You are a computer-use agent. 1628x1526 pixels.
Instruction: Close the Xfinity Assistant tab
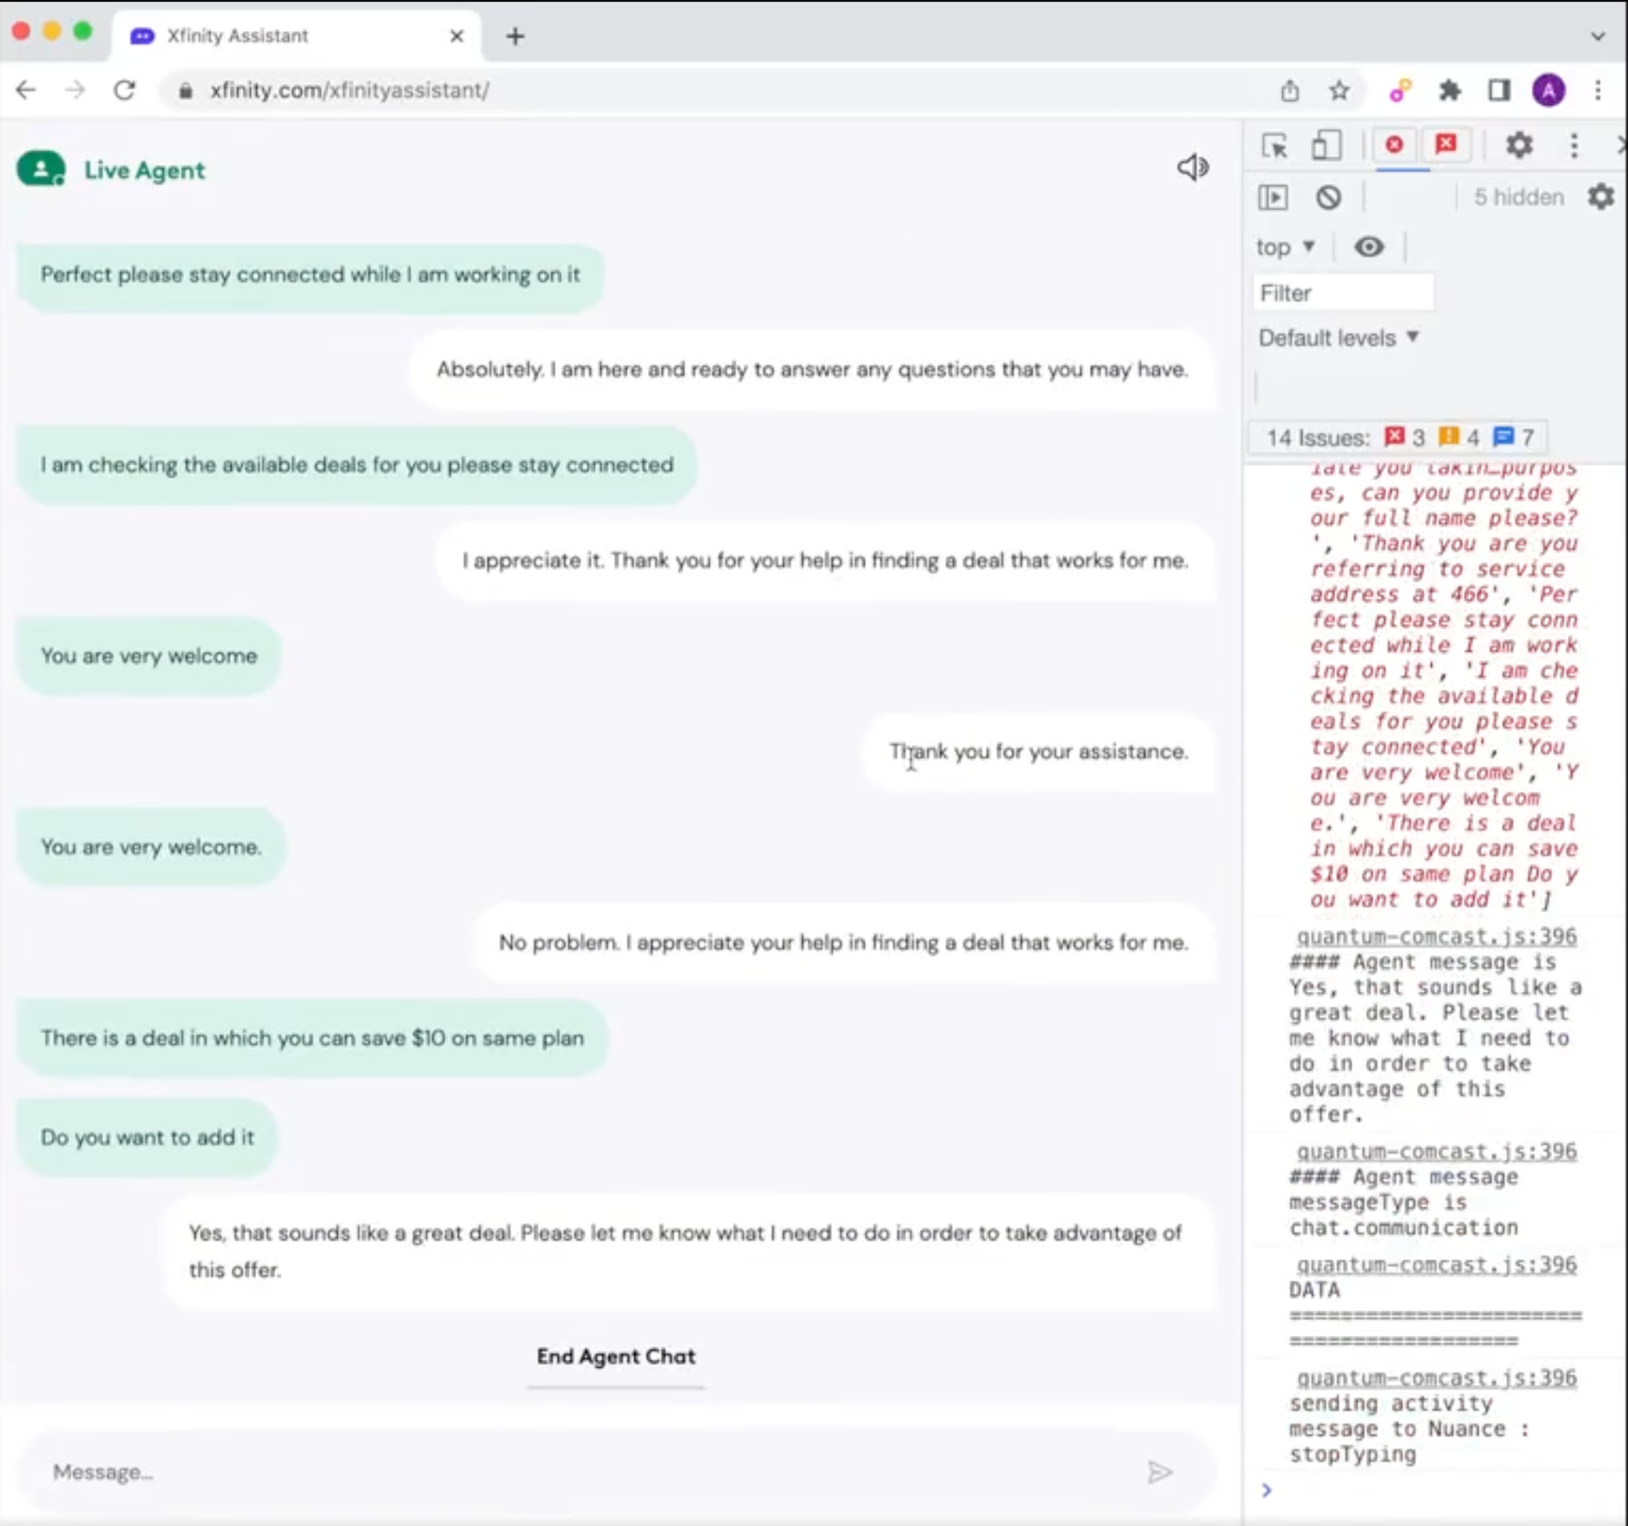[457, 36]
